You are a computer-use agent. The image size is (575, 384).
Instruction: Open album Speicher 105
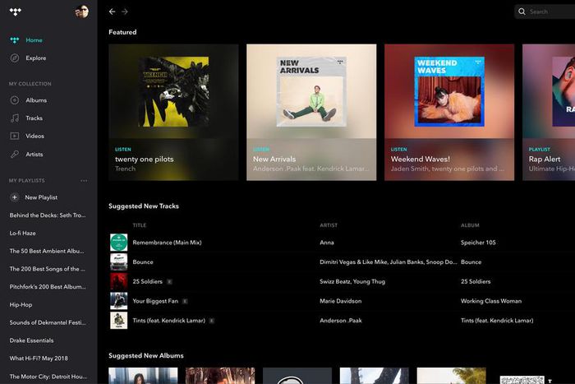click(x=478, y=243)
